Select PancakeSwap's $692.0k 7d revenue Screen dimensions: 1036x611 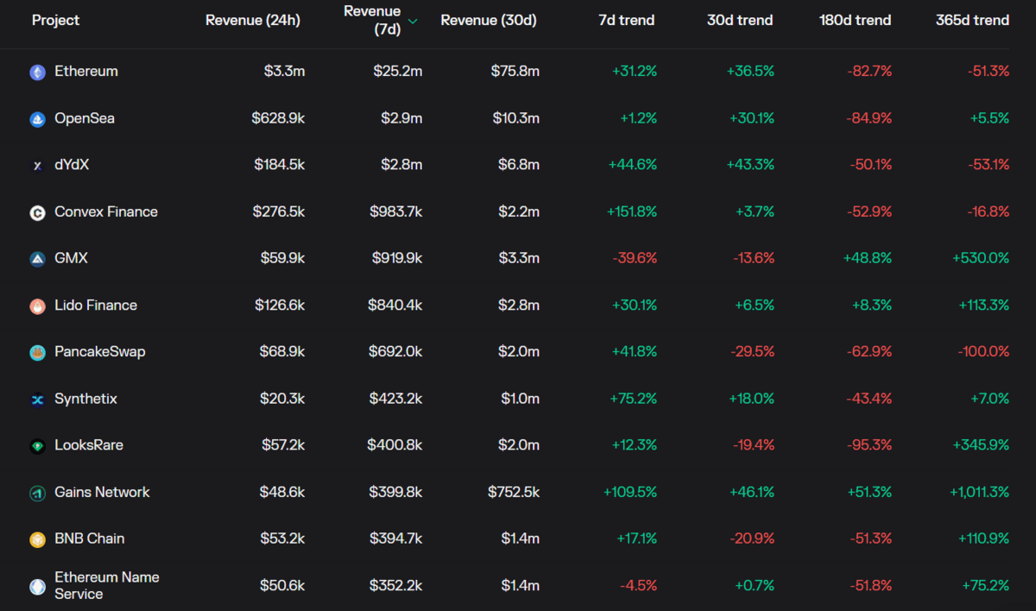(396, 351)
